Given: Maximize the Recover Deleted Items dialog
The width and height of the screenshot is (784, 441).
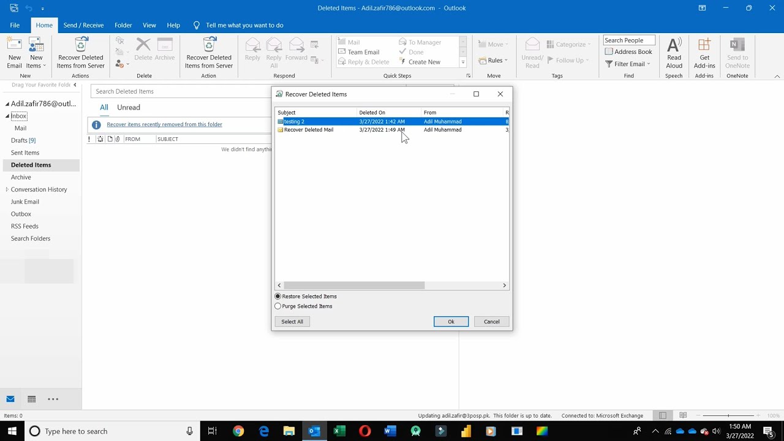Looking at the screenshot, I should (476, 94).
